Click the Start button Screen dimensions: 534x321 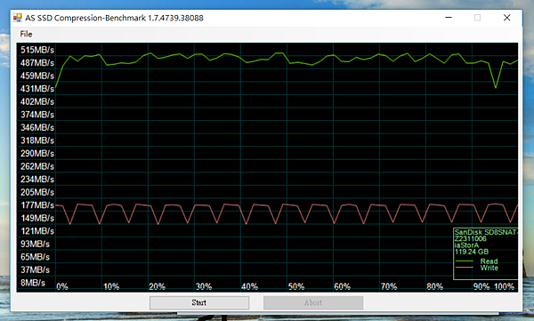tap(199, 302)
